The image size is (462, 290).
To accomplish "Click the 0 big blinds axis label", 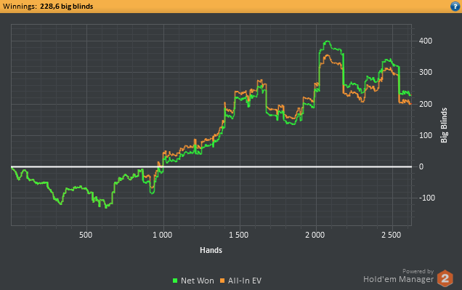I will pos(421,167).
